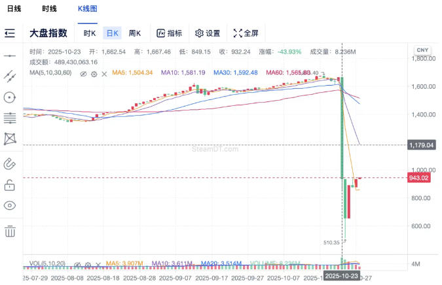Delete all drawings with trash icon
The height and width of the screenshot is (285, 442).
click(10, 231)
